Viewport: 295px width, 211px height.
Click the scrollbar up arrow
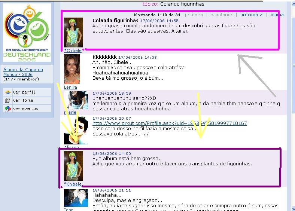pyautogui.click(x=293, y=4)
